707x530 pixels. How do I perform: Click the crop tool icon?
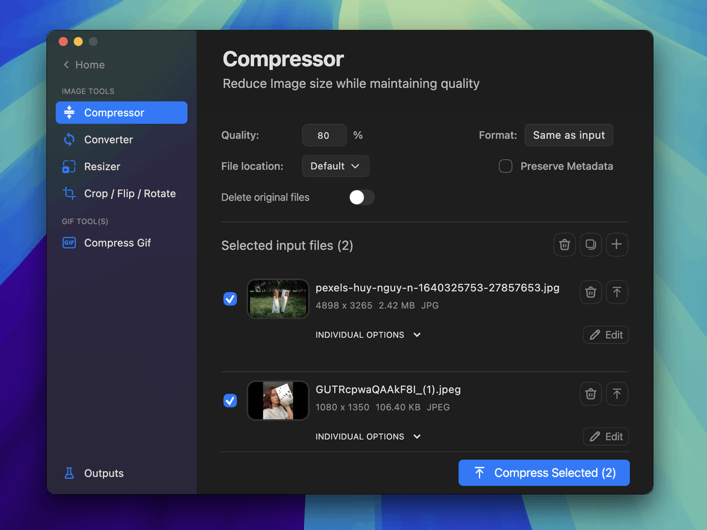(x=70, y=194)
